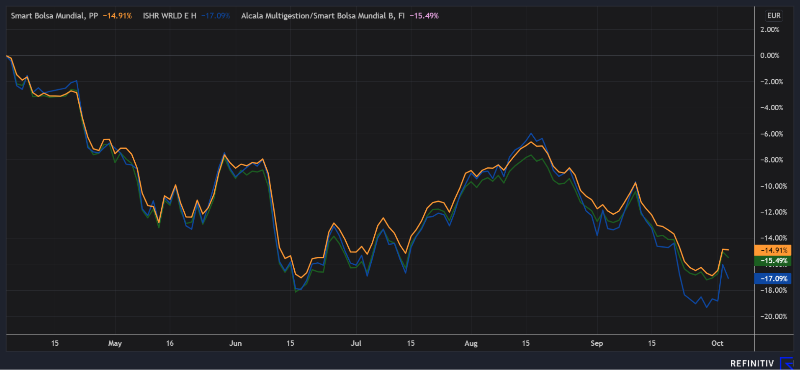Select the -15.49% value in the top legend
800x370 pixels.
tap(424, 16)
